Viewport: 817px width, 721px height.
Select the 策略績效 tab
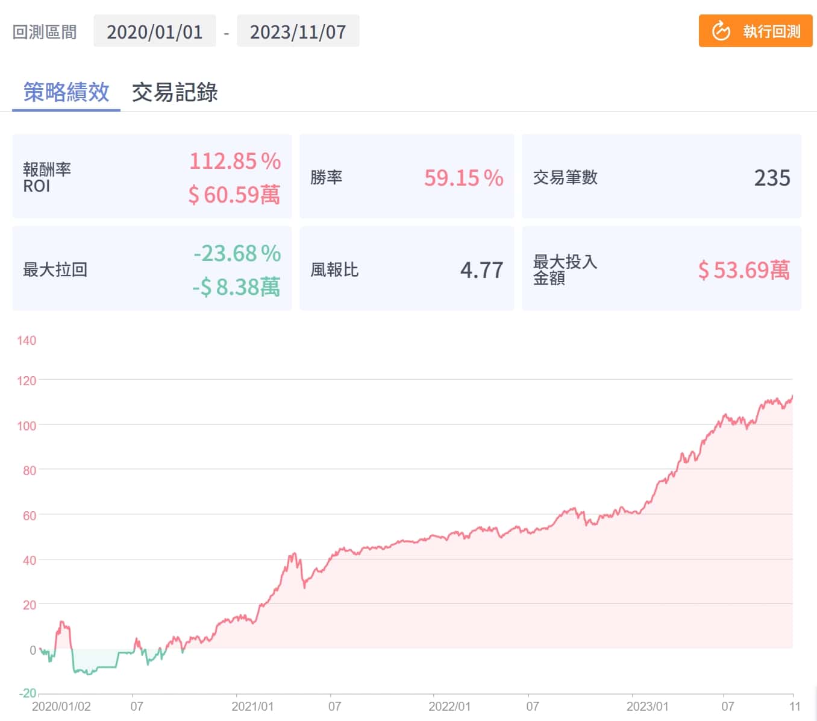coord(66,92)
